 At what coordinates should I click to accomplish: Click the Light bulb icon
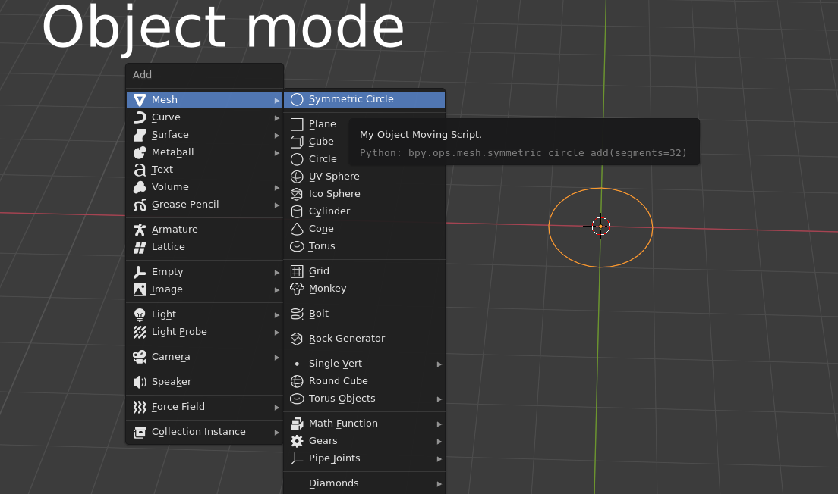(140, 314)
